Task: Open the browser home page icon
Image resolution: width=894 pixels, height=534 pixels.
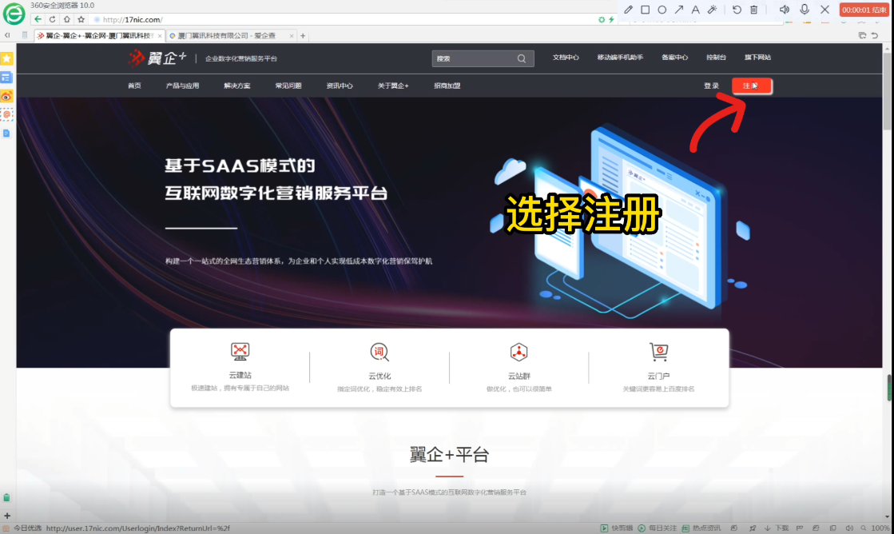Action: [66, 19]
